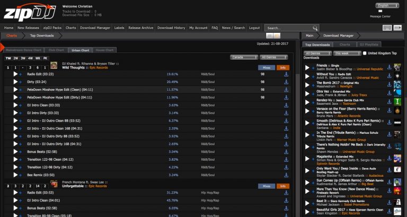Viewport: 407px width, 217px height.
Task: Click the zipDJ logo
Action: (x=30, y=13)
